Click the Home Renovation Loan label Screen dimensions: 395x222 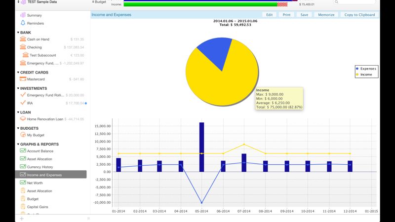[x=45, y=119]
